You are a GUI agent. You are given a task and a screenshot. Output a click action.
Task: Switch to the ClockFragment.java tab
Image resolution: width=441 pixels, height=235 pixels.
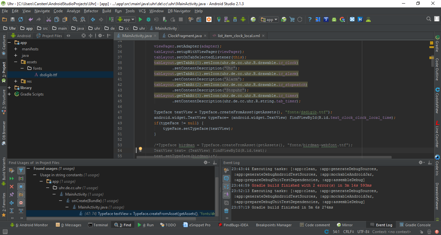[184, 36]
